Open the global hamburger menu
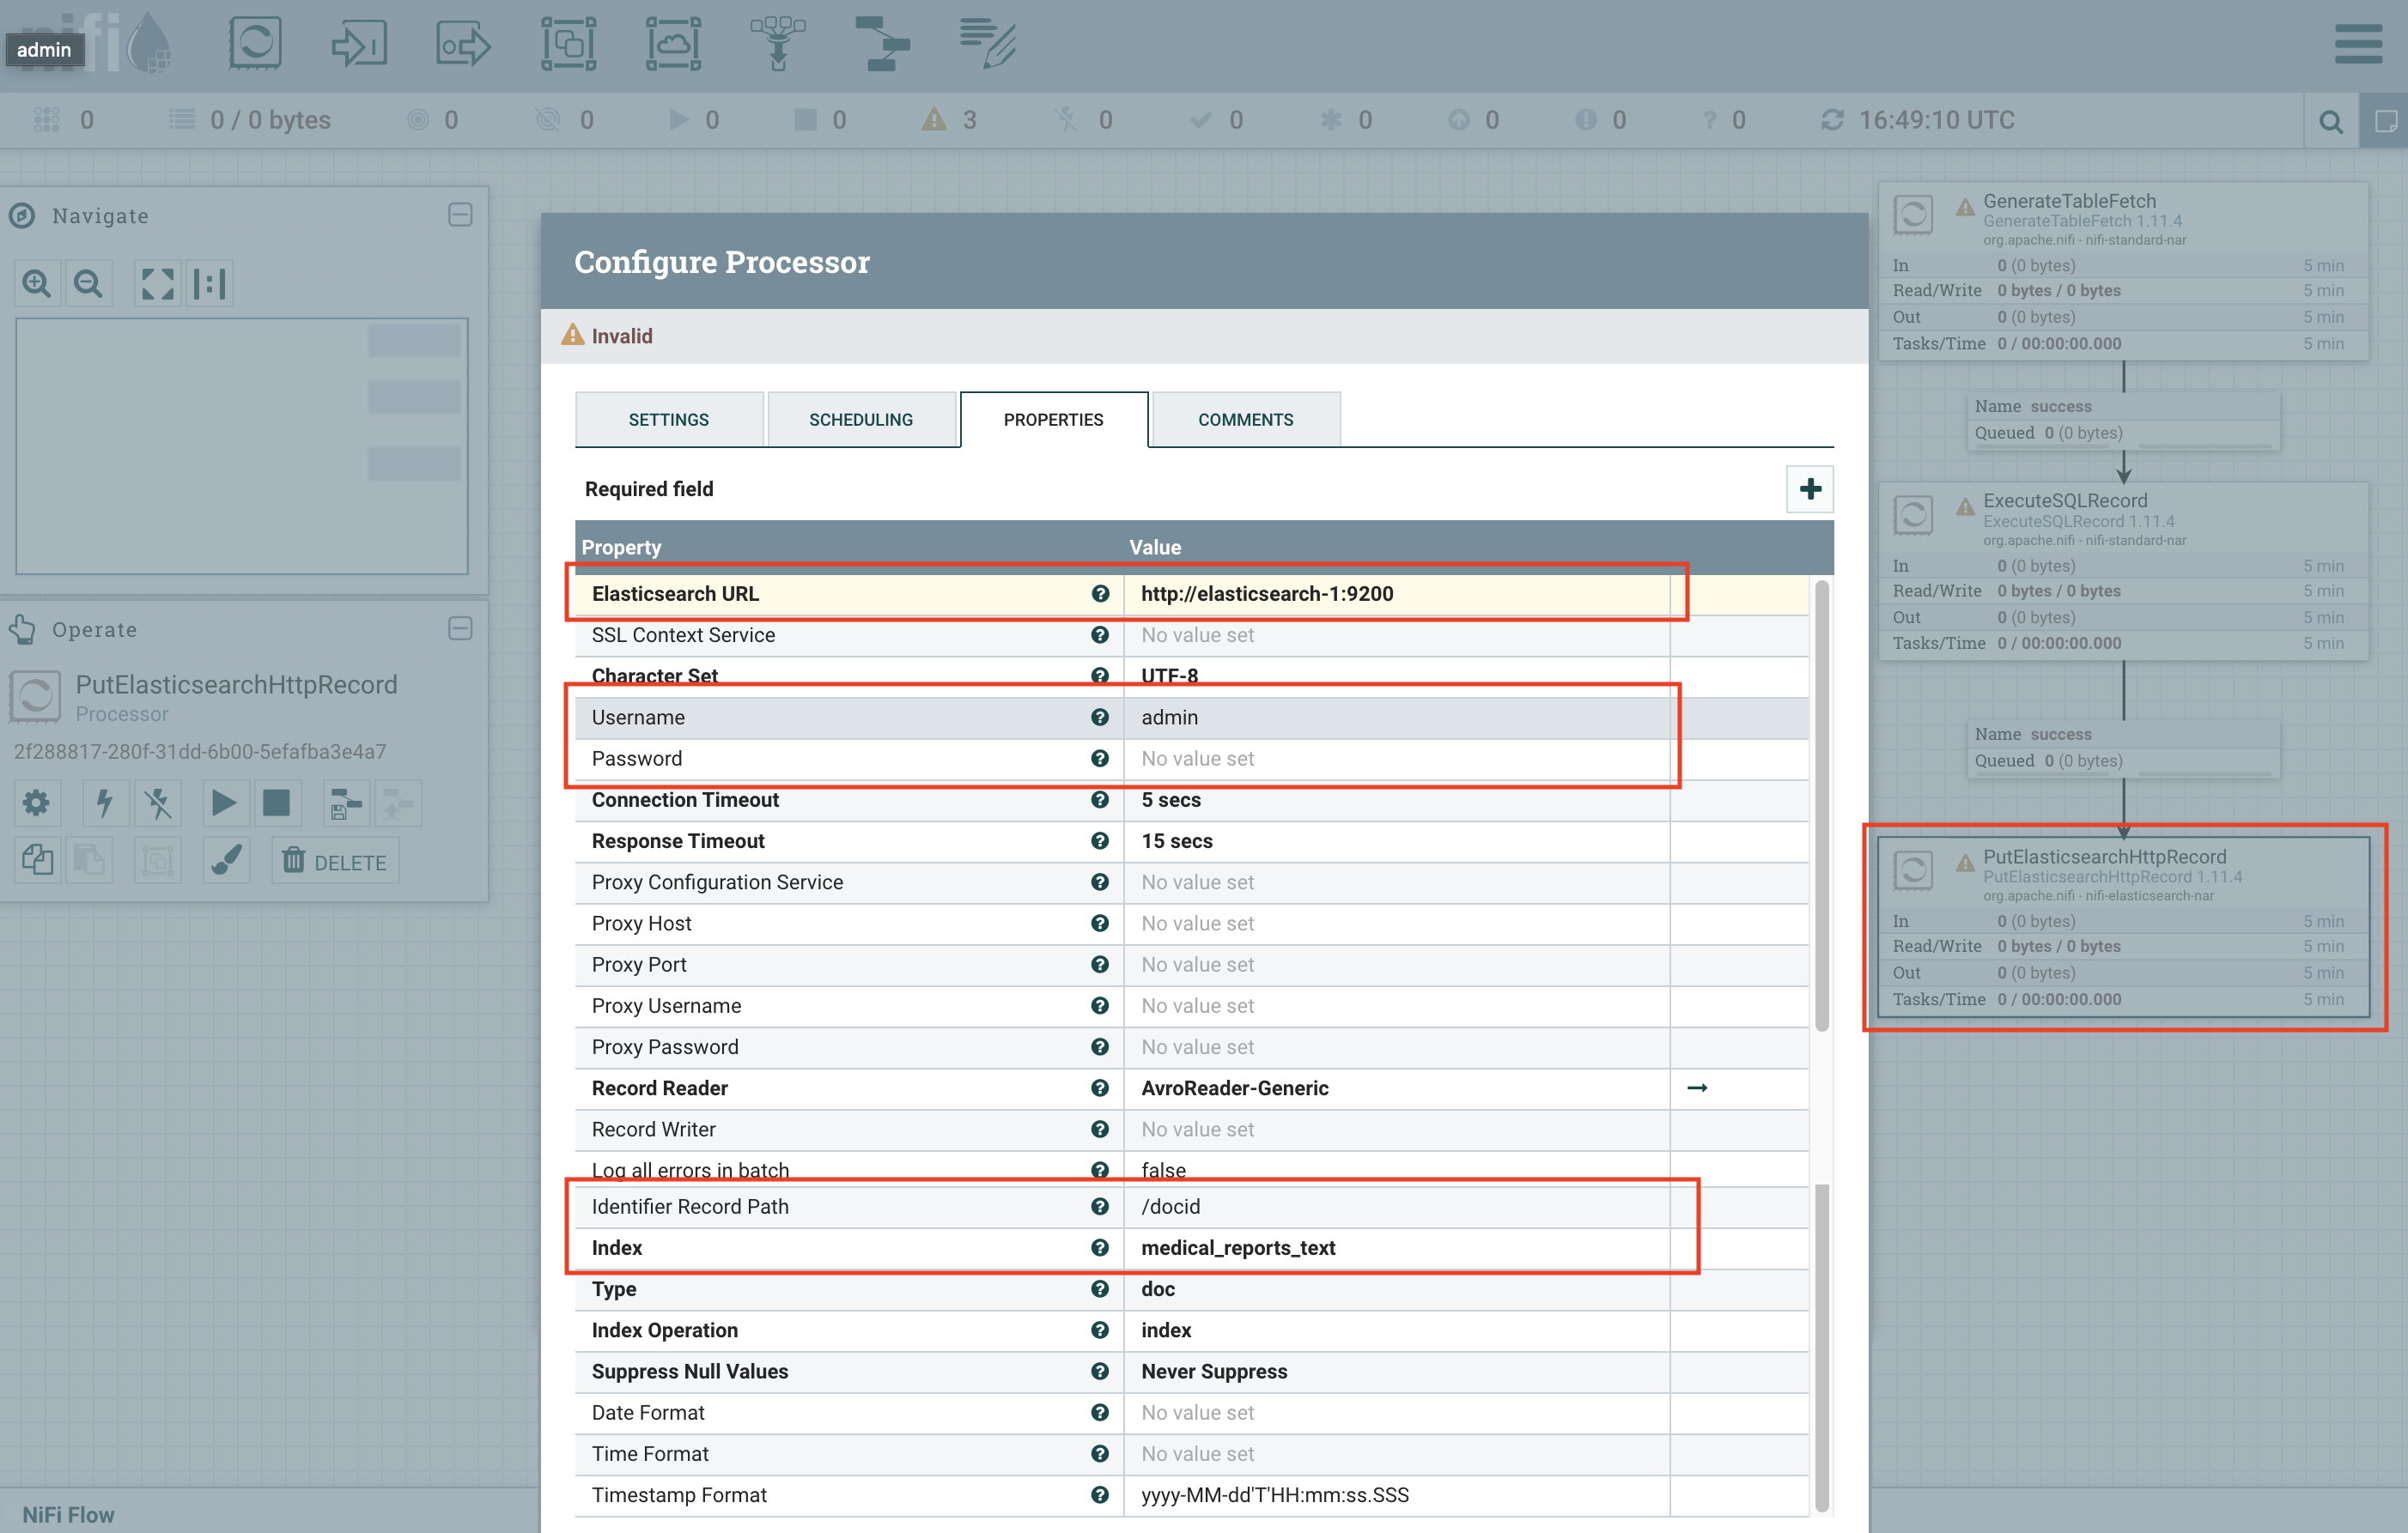The height and width of the screenshot is (1533, 2408). pos(2358,44)
